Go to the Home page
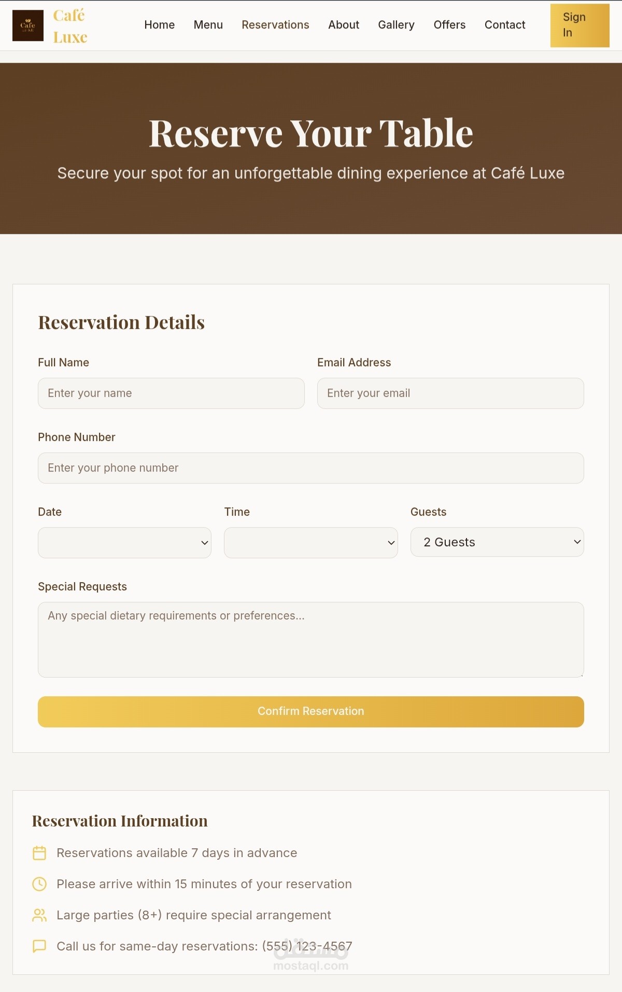Image resolution: width=622 pixels, height=992 pixels. 159,25
